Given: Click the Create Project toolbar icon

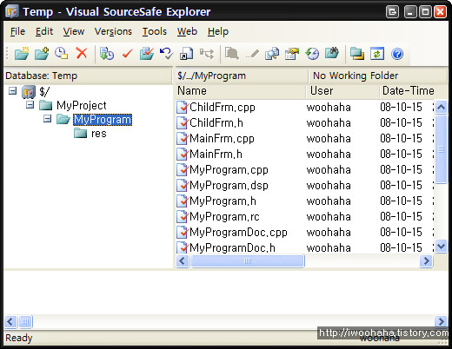Looking at the screenshot, I should click(x=22, y=54).
